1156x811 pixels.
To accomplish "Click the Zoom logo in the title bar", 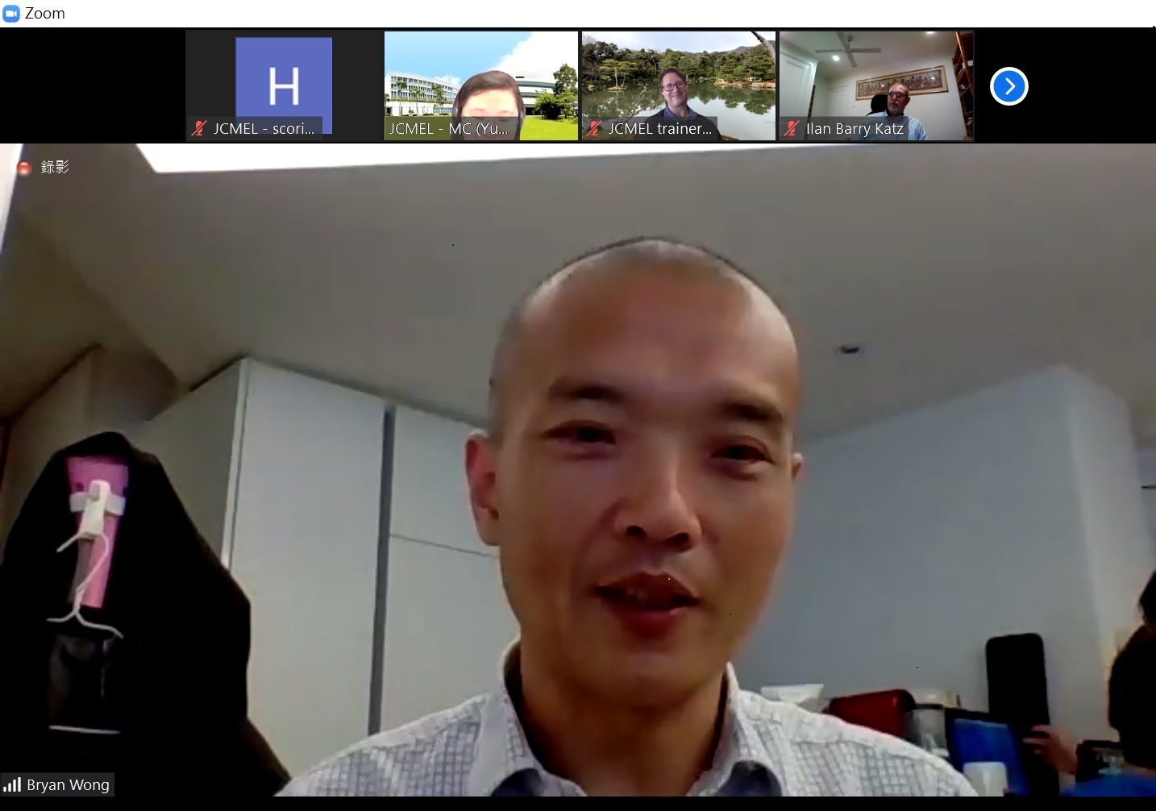I will tap(11, 14).
